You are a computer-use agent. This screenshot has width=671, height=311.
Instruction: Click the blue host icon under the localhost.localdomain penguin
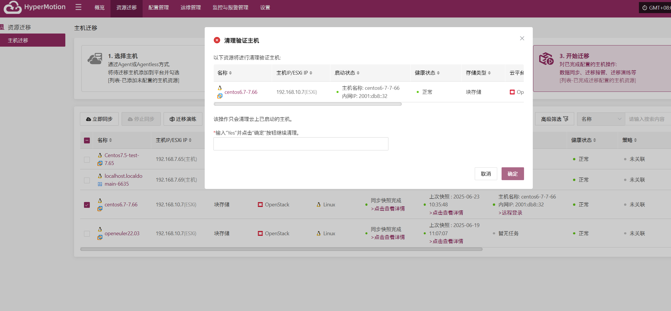click(x=100, y=184)
